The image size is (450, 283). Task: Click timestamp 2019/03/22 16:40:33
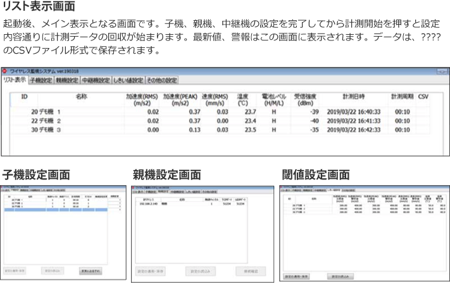point(354,112)
